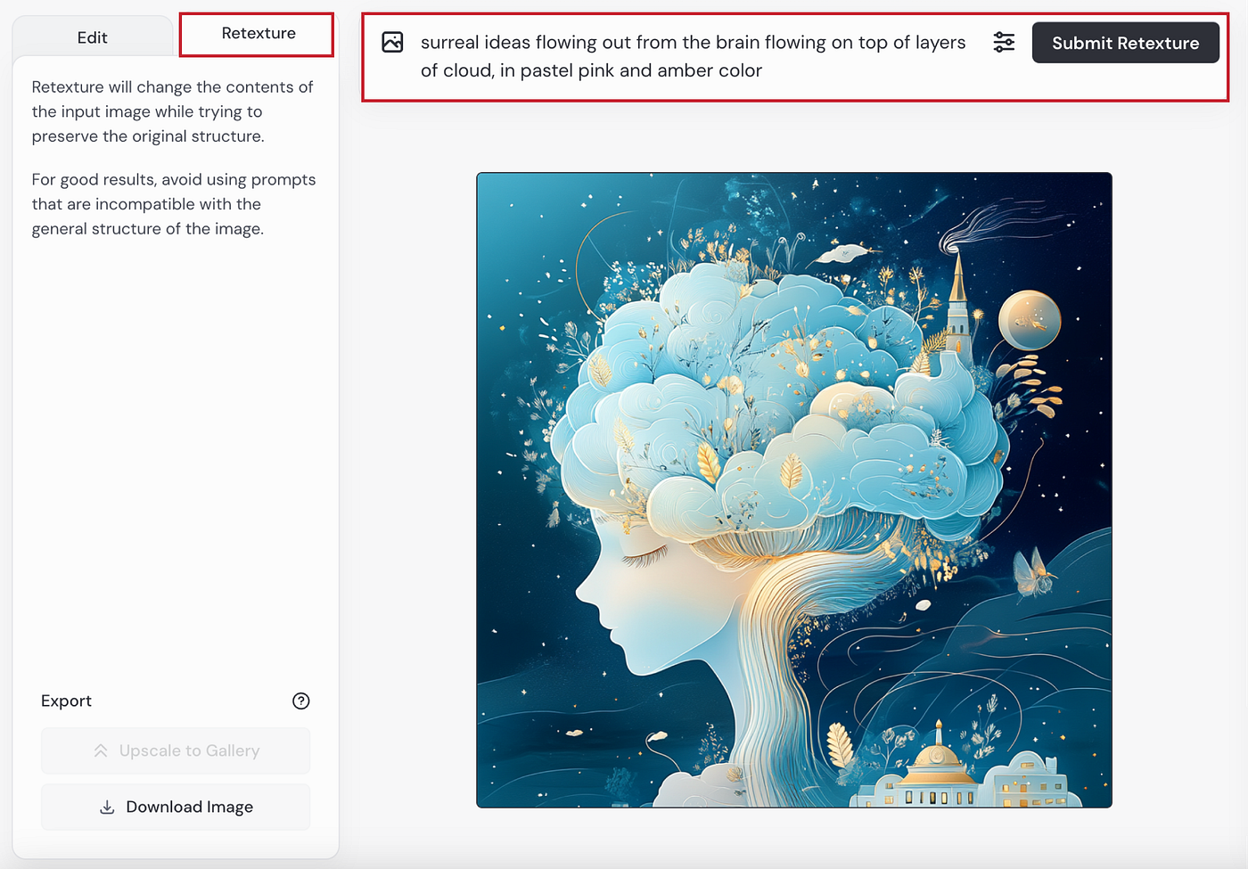Switch to the Edit tab
Screen dimensions: 1248x869
[x=92, y=37]
